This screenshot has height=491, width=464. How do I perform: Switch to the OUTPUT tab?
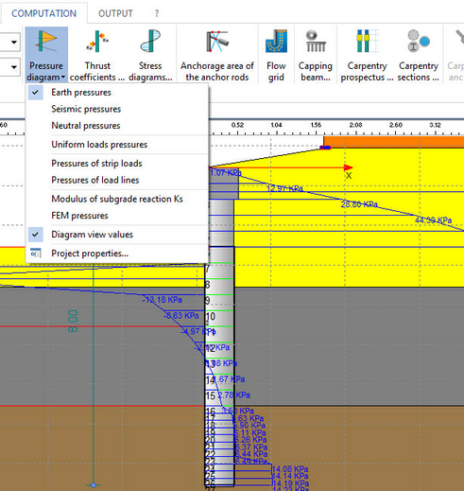pos(115,13)
